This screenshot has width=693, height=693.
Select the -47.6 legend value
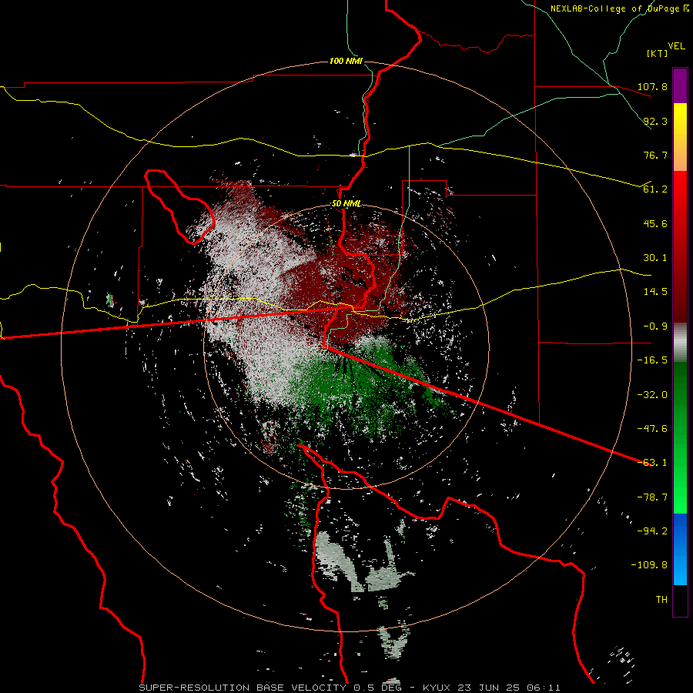(652, 429)
